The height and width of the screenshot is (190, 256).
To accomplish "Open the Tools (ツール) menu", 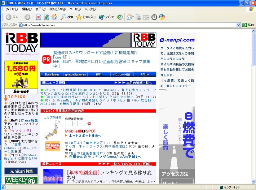I will (x=75, y=9).
